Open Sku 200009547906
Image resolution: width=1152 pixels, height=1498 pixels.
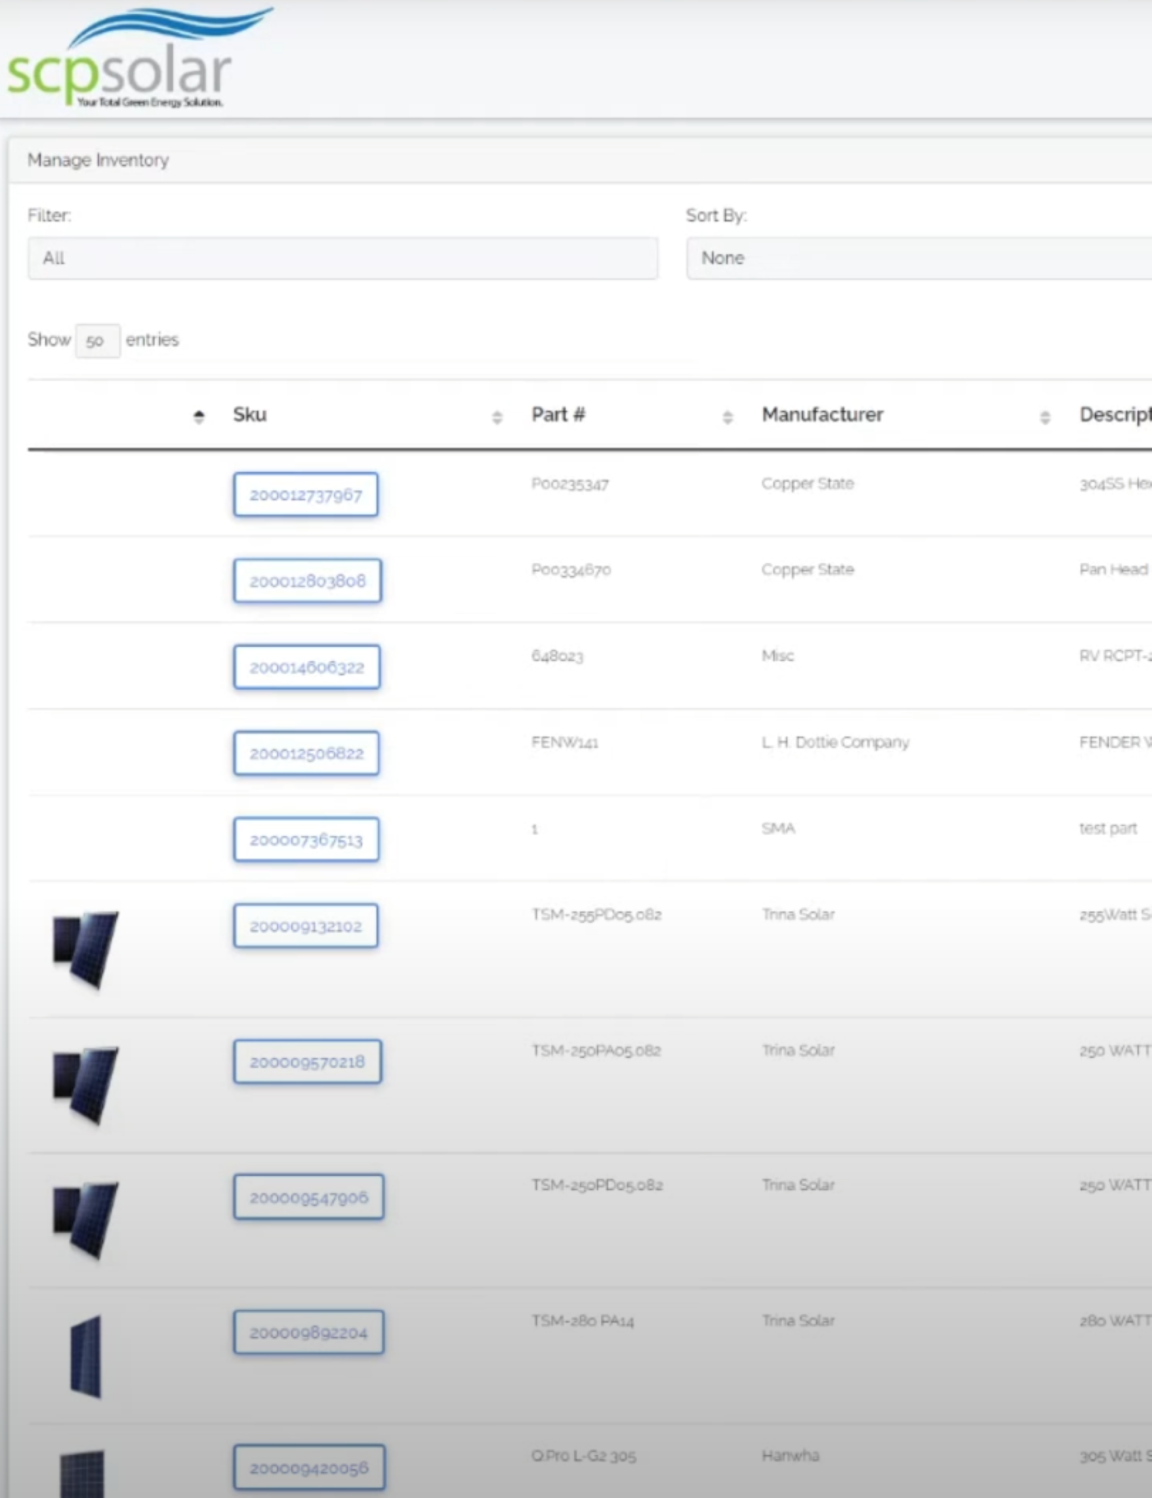pyautogui.click(x=308, y=1197)
